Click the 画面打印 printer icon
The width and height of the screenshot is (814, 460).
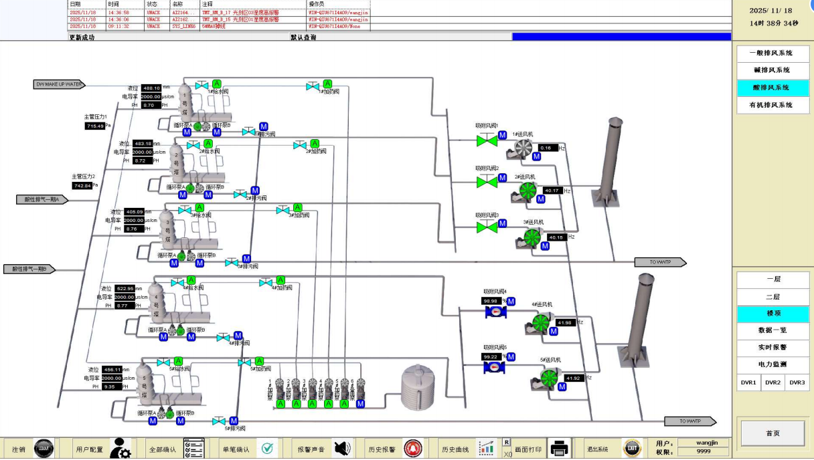click(x=559, y=449)
